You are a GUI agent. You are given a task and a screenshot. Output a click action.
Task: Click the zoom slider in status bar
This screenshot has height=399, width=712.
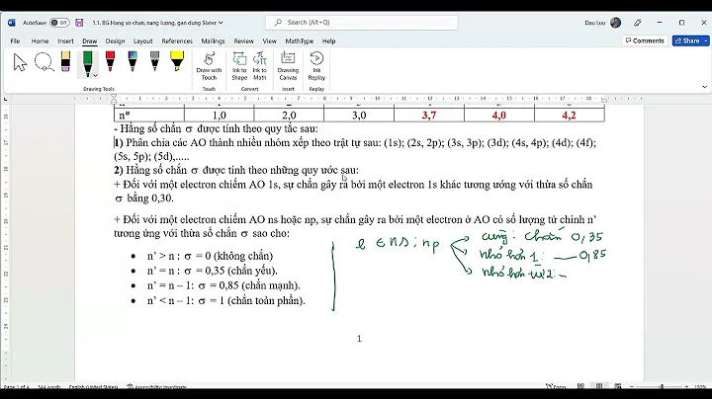(661, 387)
